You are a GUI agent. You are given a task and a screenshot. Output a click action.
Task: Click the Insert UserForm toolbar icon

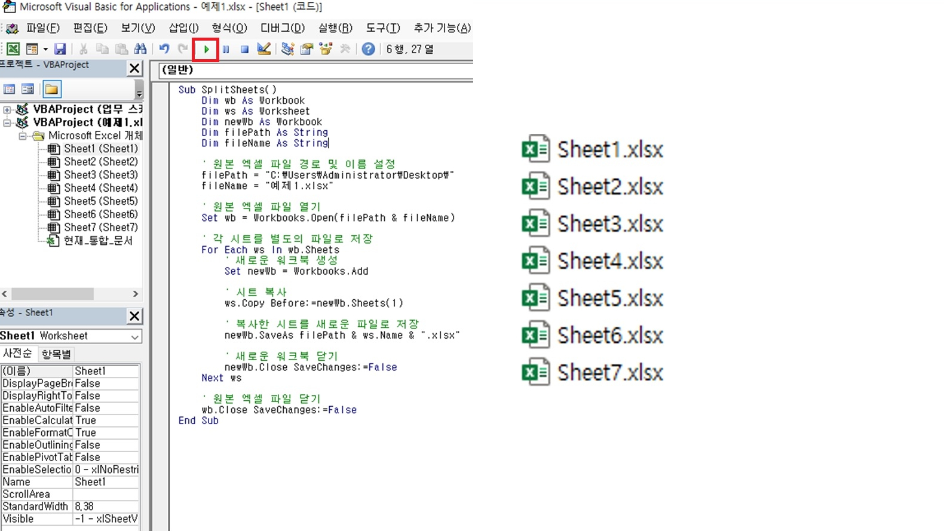(x=32, y=49)
